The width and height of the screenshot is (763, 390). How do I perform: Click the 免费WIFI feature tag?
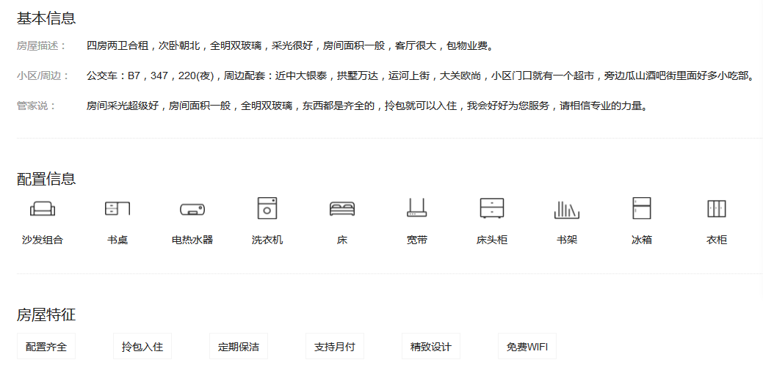click(x=527, y=347)
